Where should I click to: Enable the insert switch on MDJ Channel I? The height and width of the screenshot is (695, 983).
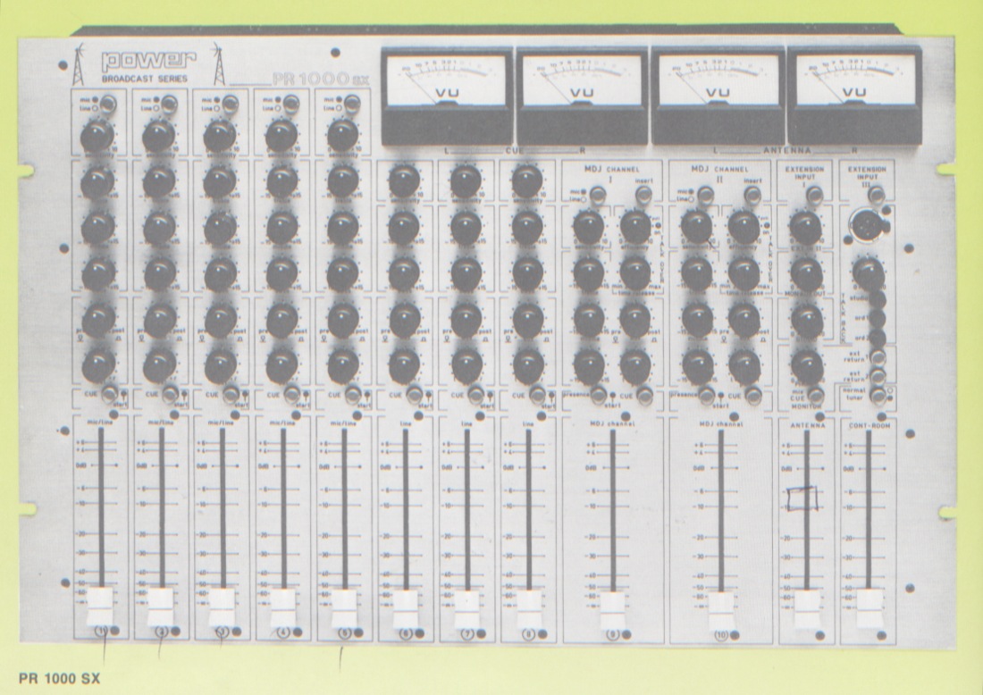tap(645, 195)
